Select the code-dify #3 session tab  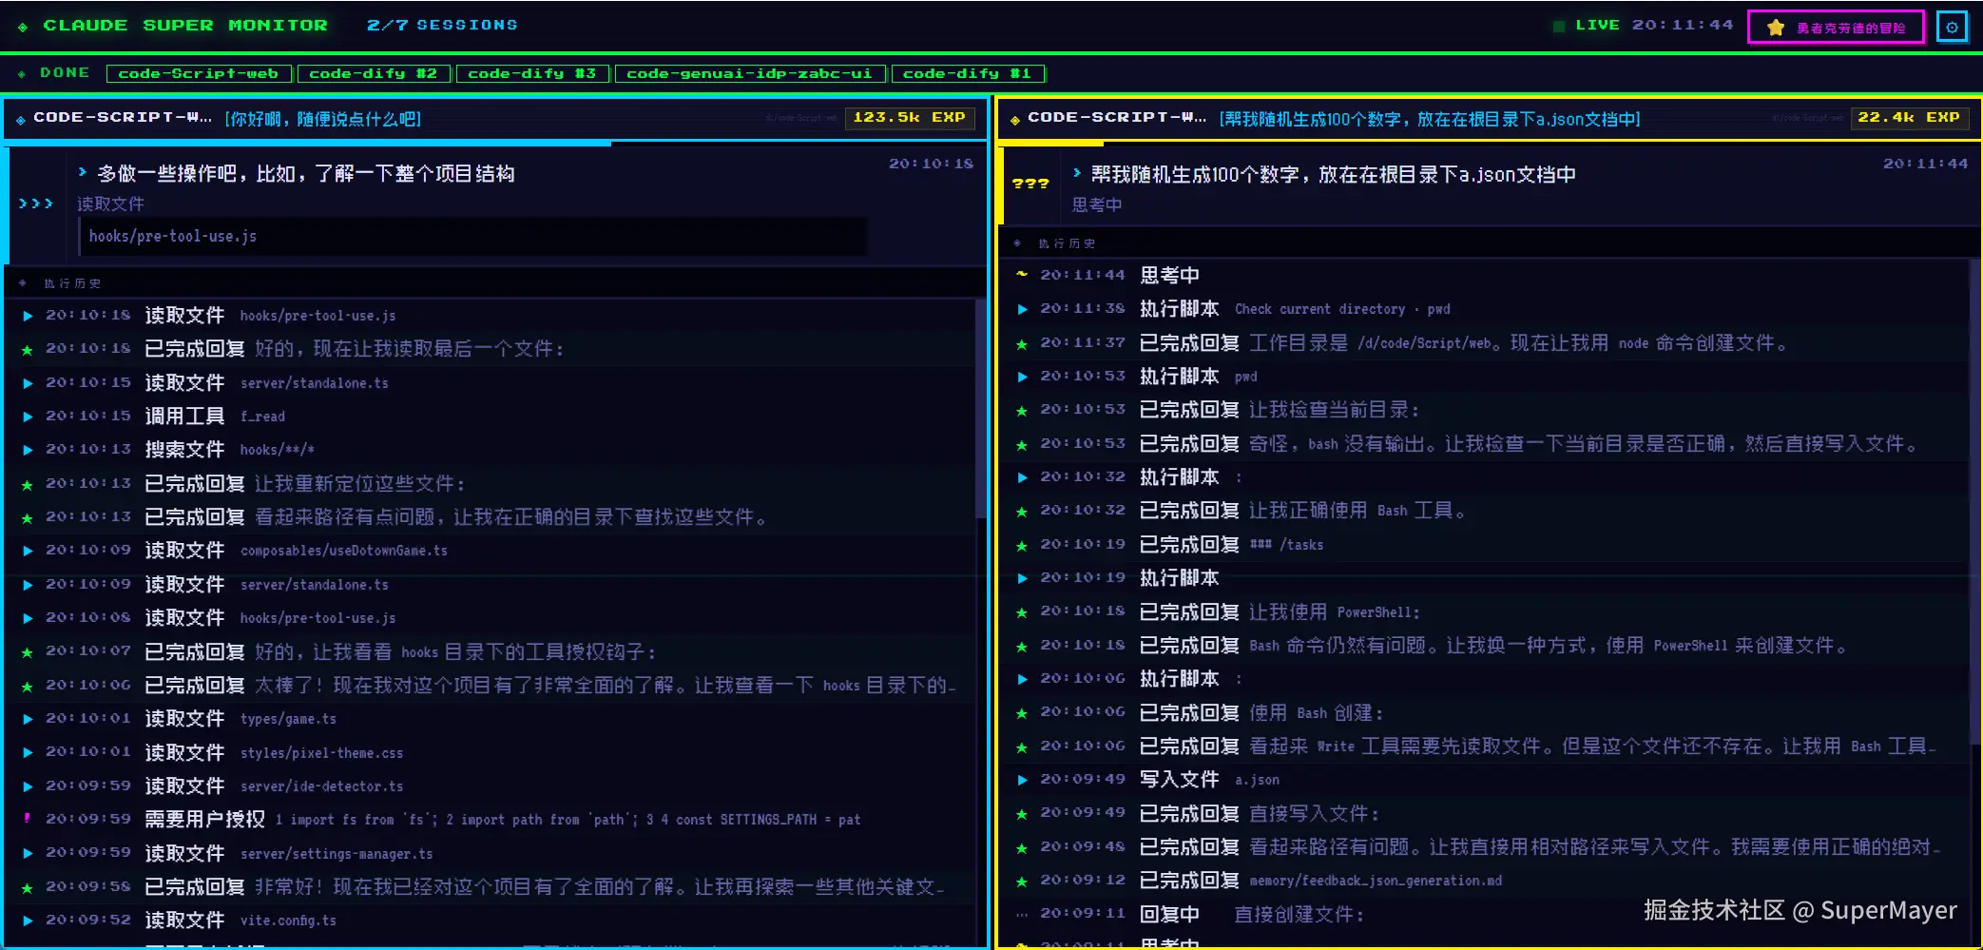click(532, 73)
